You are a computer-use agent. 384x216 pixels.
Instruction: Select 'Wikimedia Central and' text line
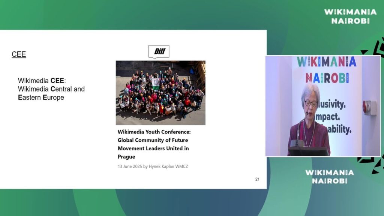click(x=51, y=89)
